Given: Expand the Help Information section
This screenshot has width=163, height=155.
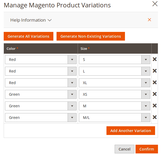Looking at the screenshot, I should tap(31, 20).
